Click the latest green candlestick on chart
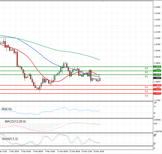Viewport: 162px width, 154px height. coord(100,79)
